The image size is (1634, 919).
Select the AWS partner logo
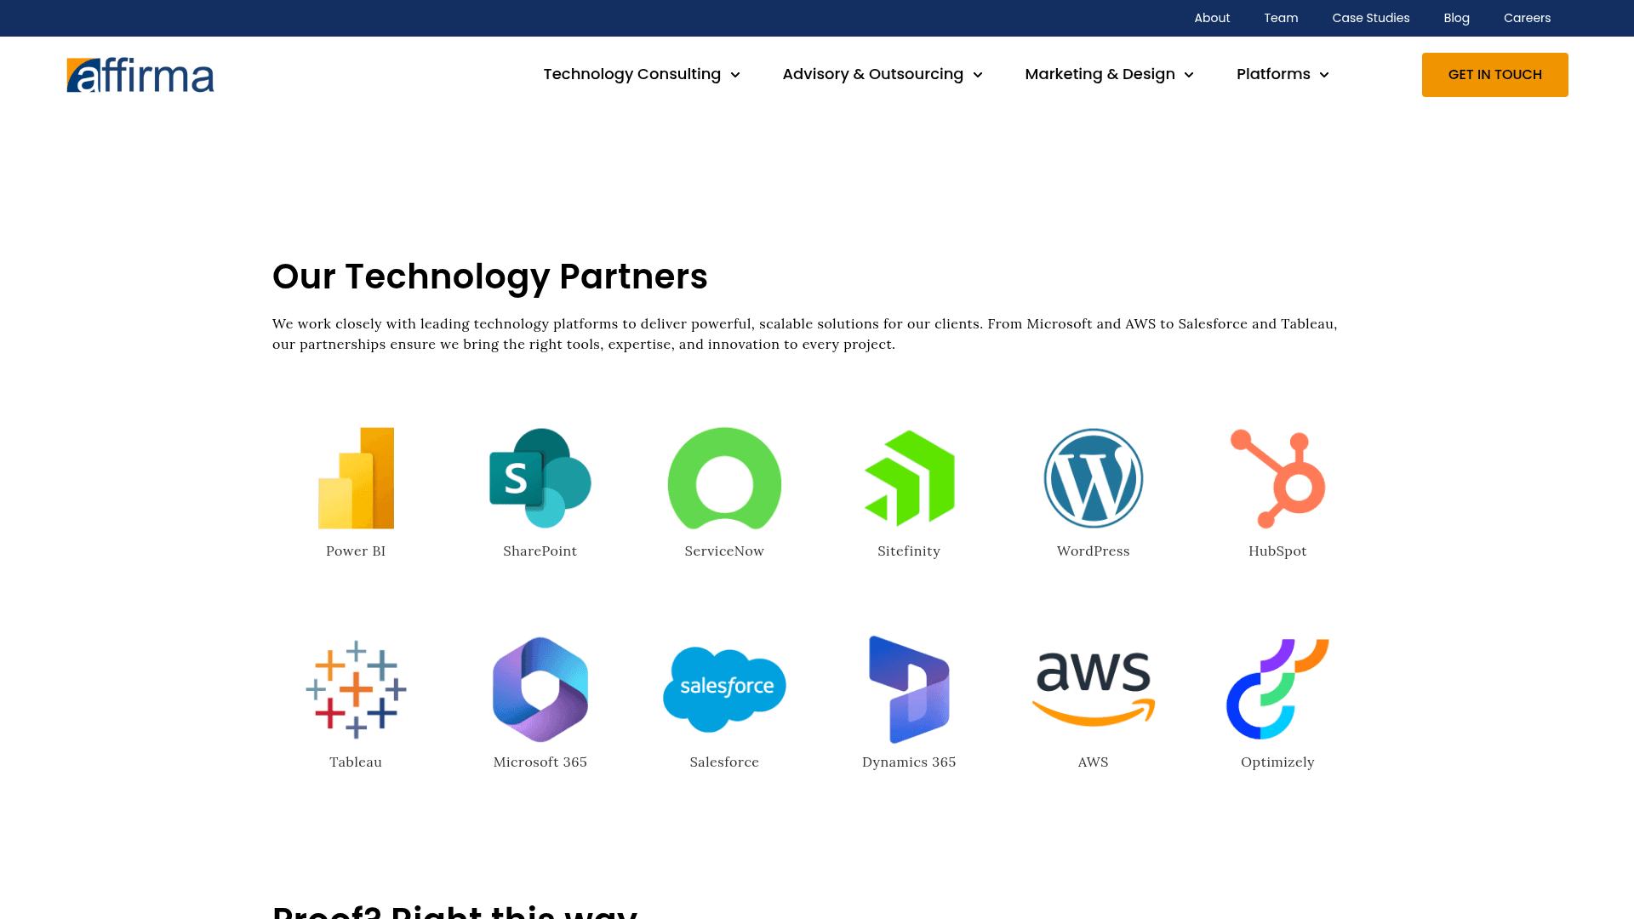[1093, 689]
